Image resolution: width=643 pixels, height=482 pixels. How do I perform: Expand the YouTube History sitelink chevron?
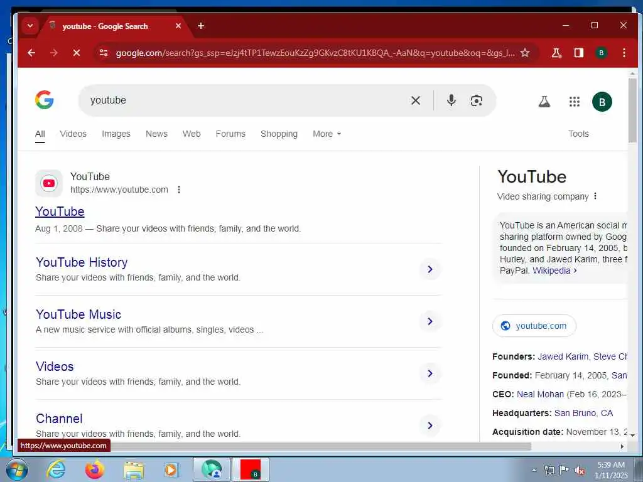click(x=430, y=269)
